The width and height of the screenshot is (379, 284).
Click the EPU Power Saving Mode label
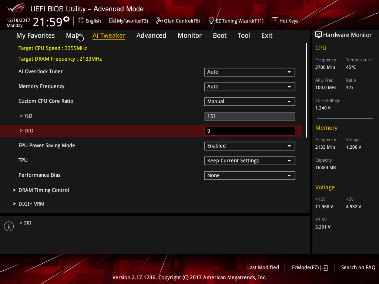[47, 145]
